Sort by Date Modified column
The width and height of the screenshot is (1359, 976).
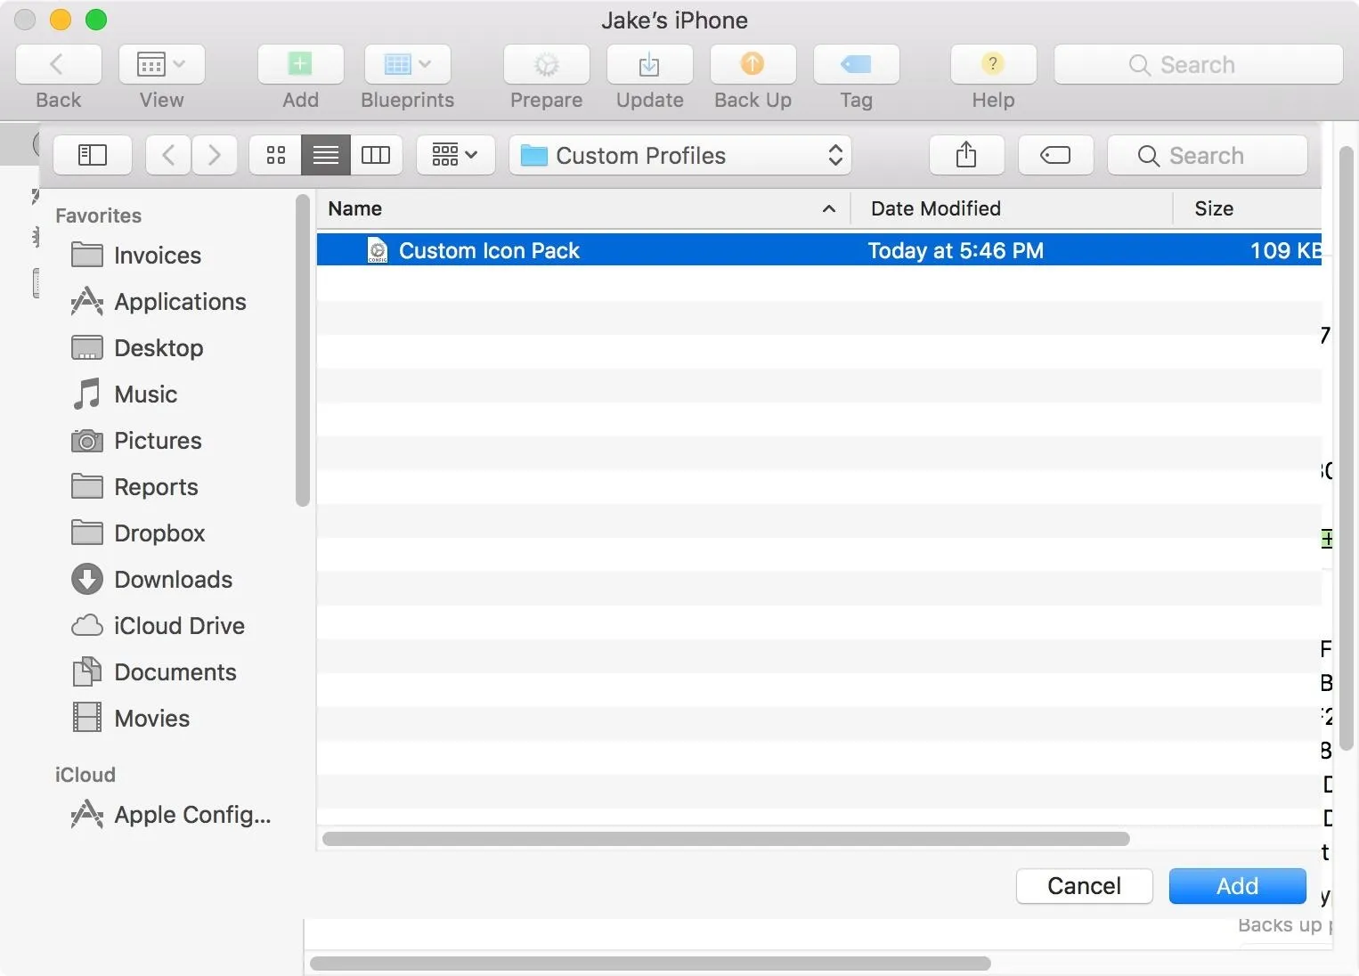point(1012,208)
